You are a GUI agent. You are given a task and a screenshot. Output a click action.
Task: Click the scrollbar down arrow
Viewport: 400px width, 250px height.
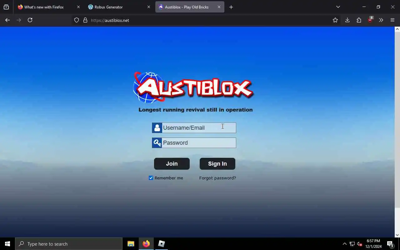[x=397, y=235]
